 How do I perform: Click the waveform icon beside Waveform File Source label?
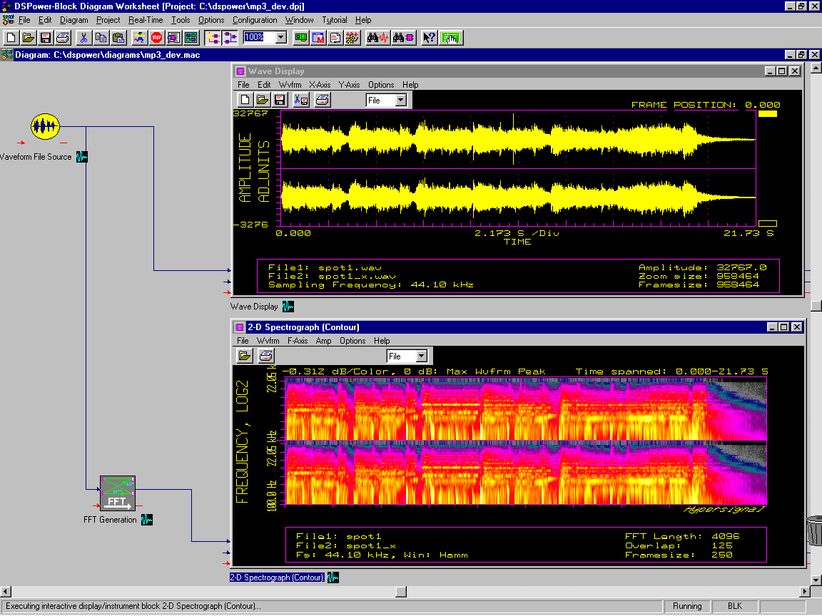(82, 157)
